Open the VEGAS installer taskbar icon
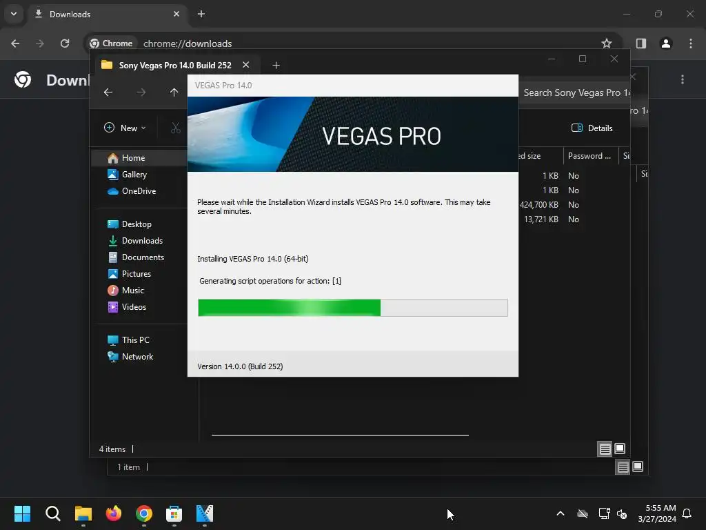706x530 pixels. (204, 513)
